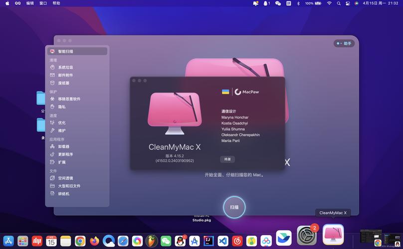Click the battery 100% indicator
Screen dimensions: 403x249
coord(313,3)
